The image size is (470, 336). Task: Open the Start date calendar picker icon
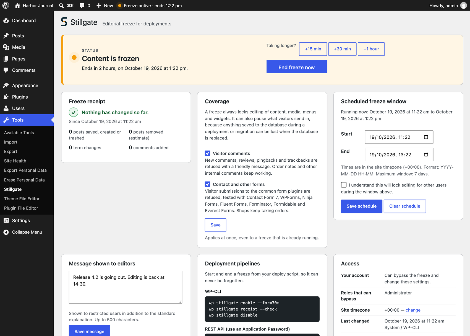[x=426, y=137]
